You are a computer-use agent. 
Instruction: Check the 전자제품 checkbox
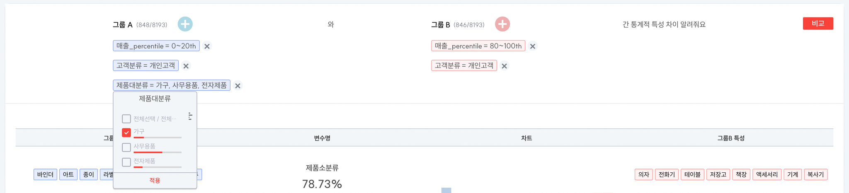tap(126, 162)
